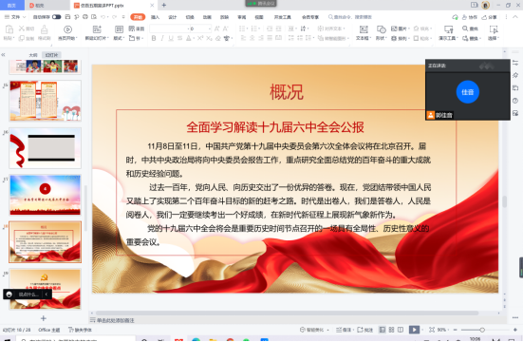Open the 文件 menu dropdown
Image resolution: width=523 pixels, height=342 pixels.
point(15,17)
